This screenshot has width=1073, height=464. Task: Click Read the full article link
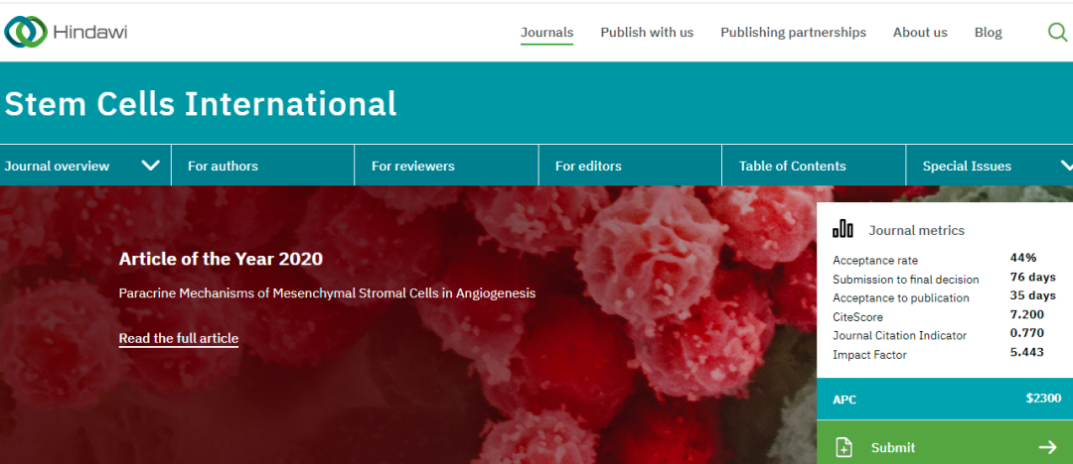(x=178, y=338)
